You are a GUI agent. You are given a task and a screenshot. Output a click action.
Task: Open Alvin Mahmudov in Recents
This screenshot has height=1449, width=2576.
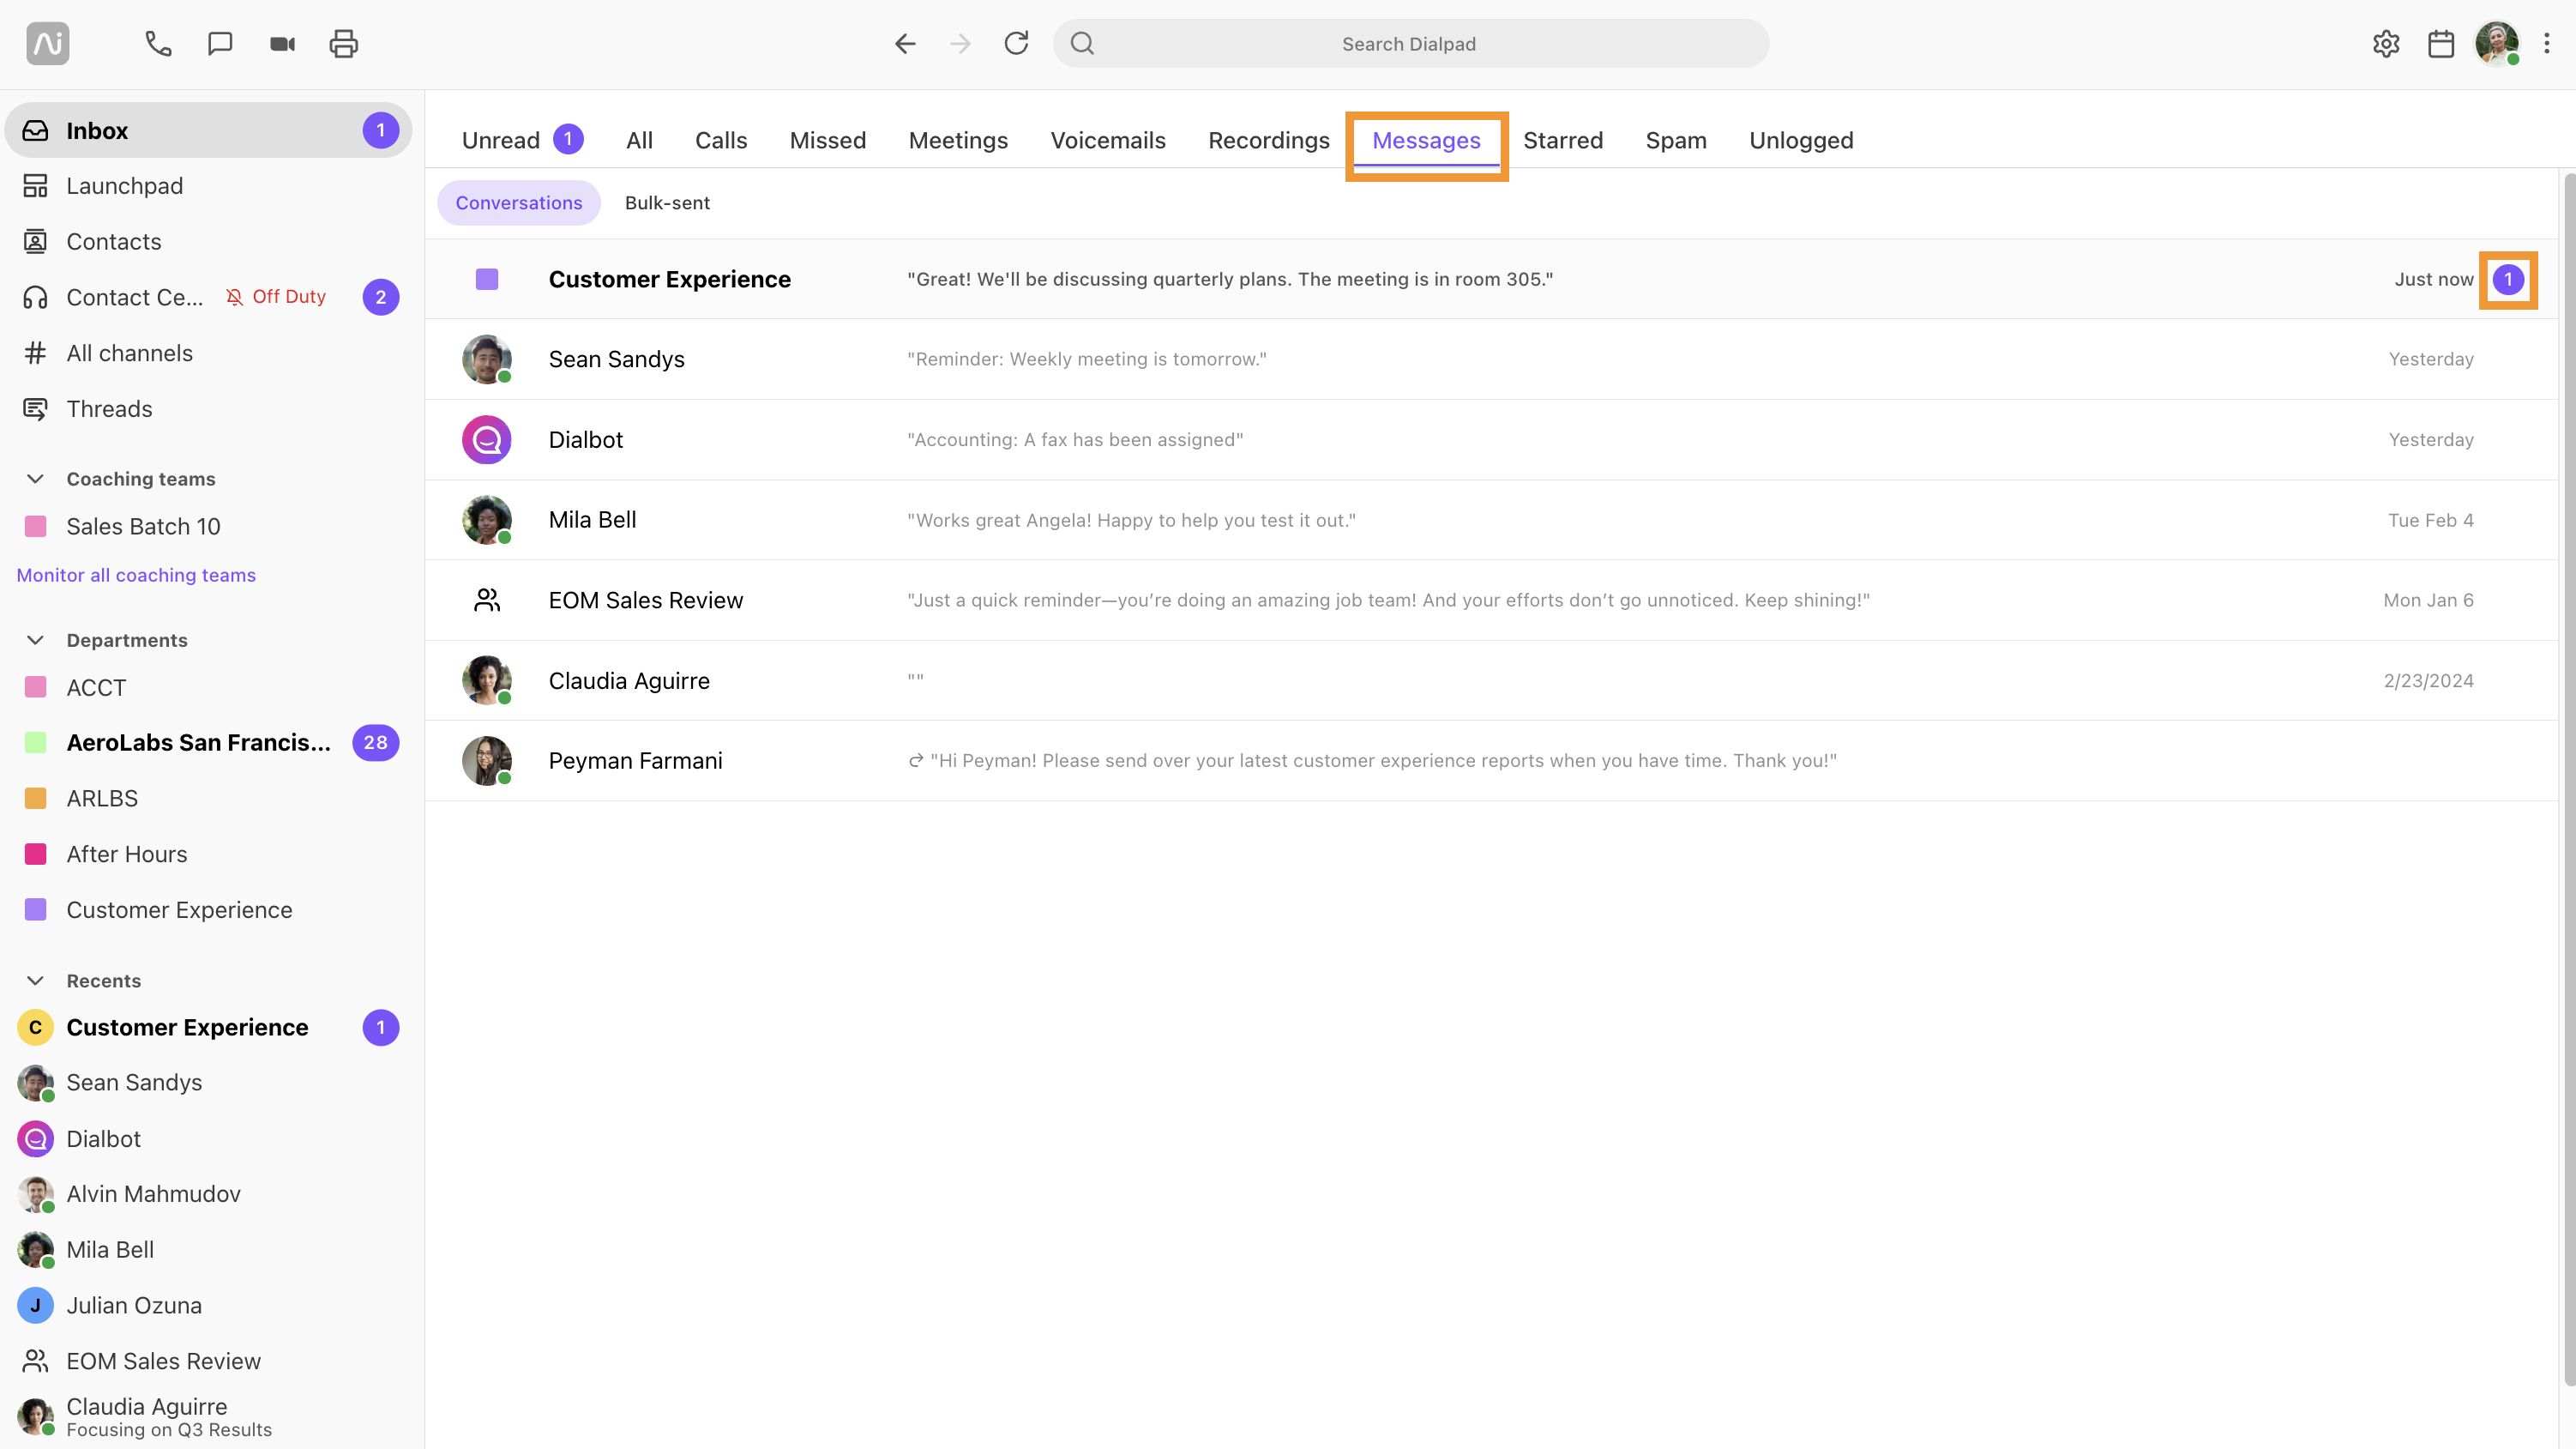[x=208, y=1194]
